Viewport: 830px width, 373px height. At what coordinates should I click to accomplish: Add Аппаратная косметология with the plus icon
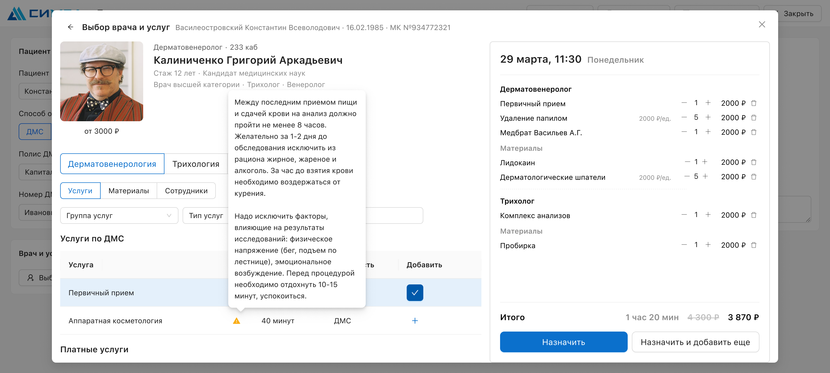click(x=415, y=320)
